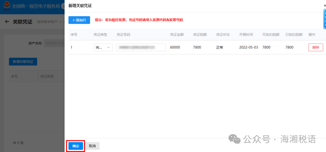Click the 全国统一规范电子税务局 title

(x=36, y=6)
